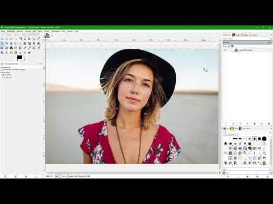Select the Perspective Clone tool
This screenshot has width=273, height=204.
[16, 52]
